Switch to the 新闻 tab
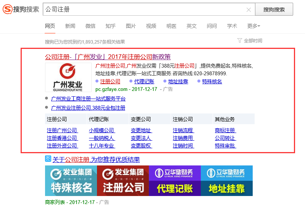305x209 pixels. tap(70, 26)
